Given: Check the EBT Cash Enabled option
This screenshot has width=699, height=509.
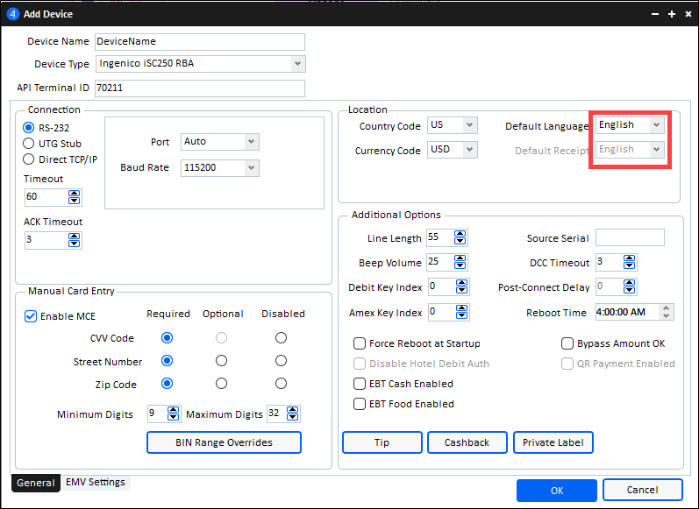Looking at the screenshot, I should pyautogui.click(x=360, y=384).
